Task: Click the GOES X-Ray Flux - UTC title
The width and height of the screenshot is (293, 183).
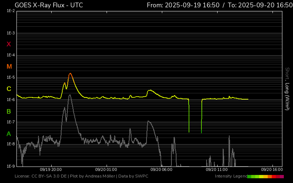Action: 49,5
